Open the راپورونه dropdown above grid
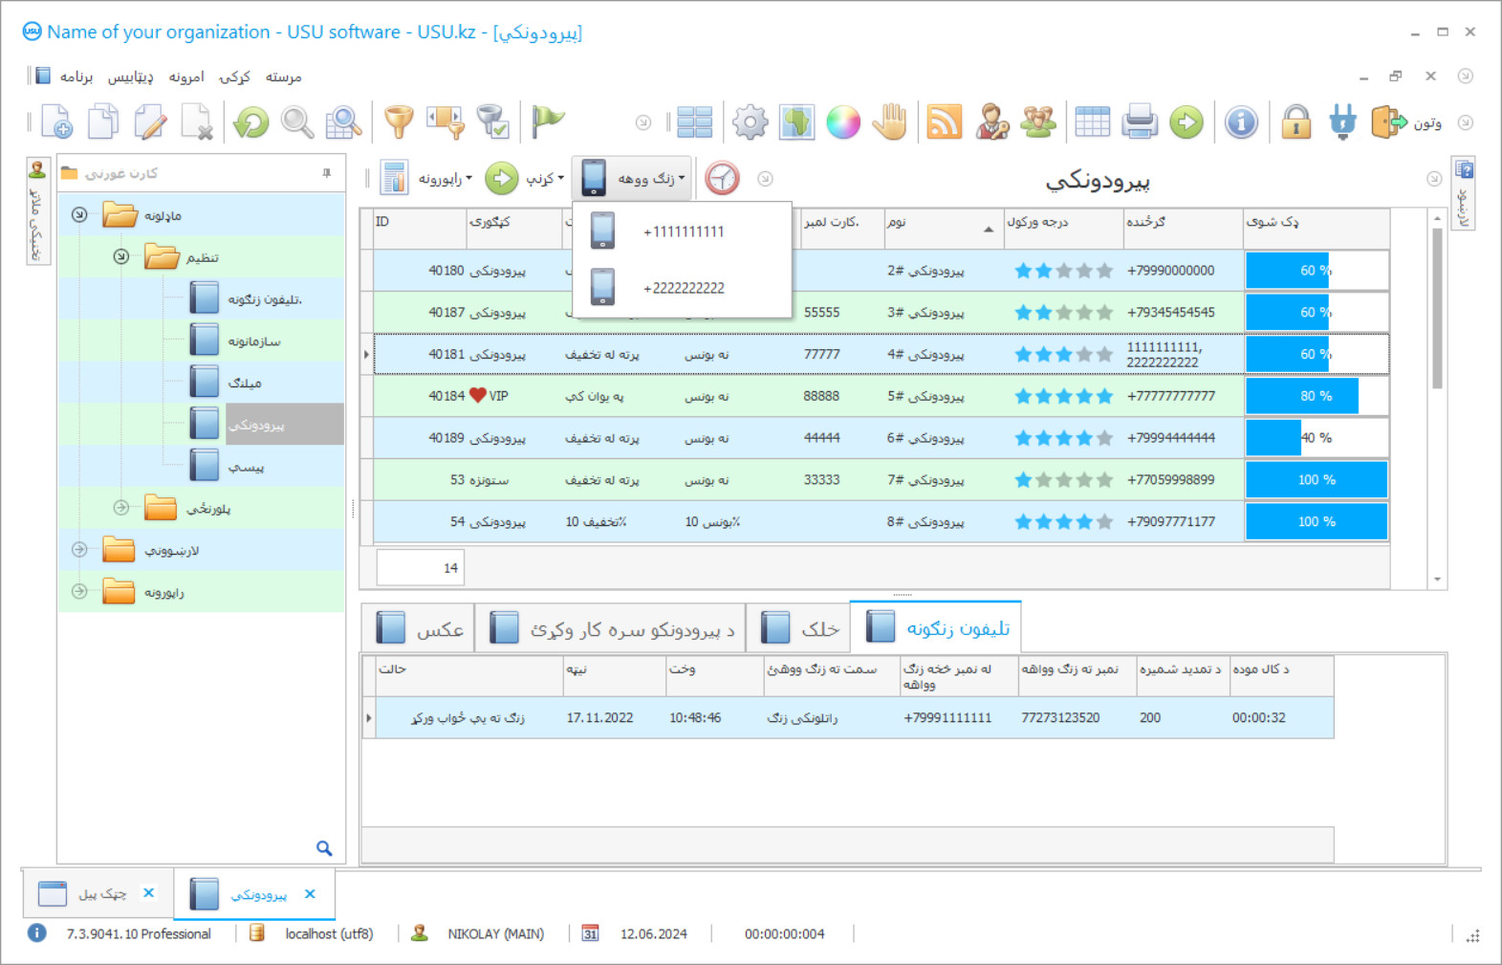Viewport: 1502px width, 965px height. pyautogui.click(x=426, y=179)
